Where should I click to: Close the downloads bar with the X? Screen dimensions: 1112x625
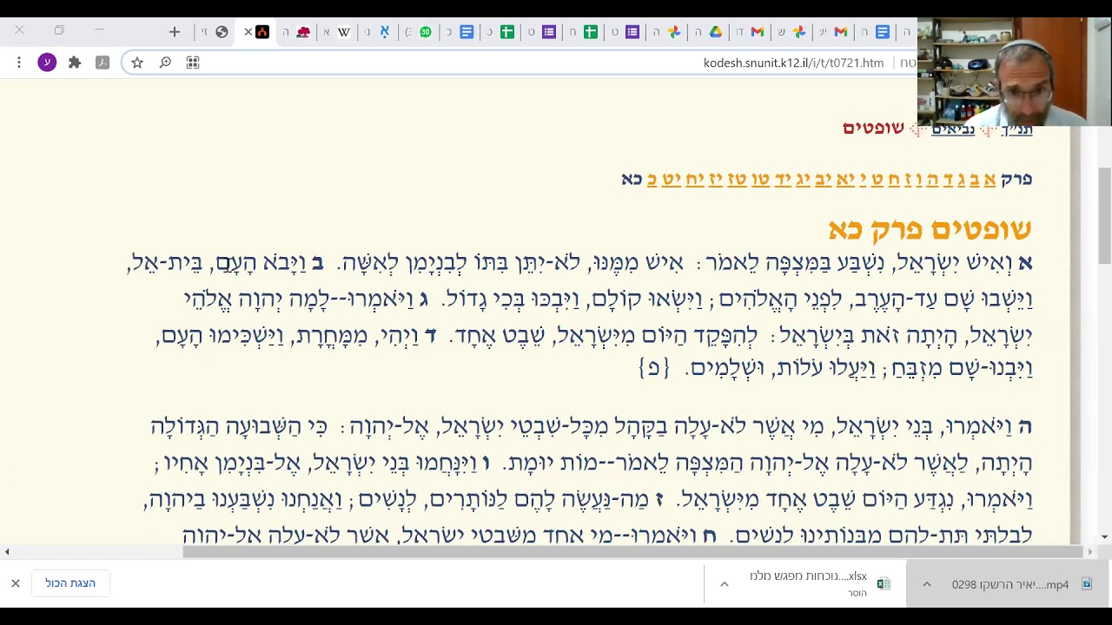[15, 583]
